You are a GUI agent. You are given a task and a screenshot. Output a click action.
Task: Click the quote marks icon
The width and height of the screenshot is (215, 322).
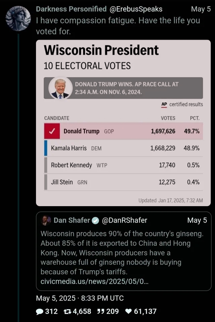[100, 312]
